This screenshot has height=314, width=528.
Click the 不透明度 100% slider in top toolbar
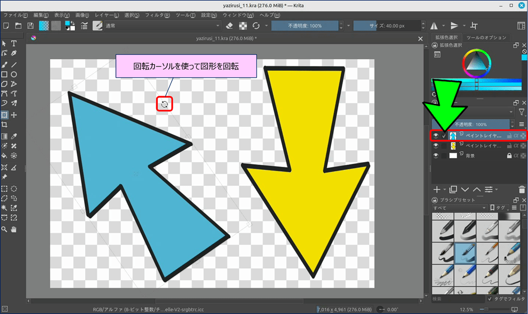pyautogui.click(x=305, y=26)
